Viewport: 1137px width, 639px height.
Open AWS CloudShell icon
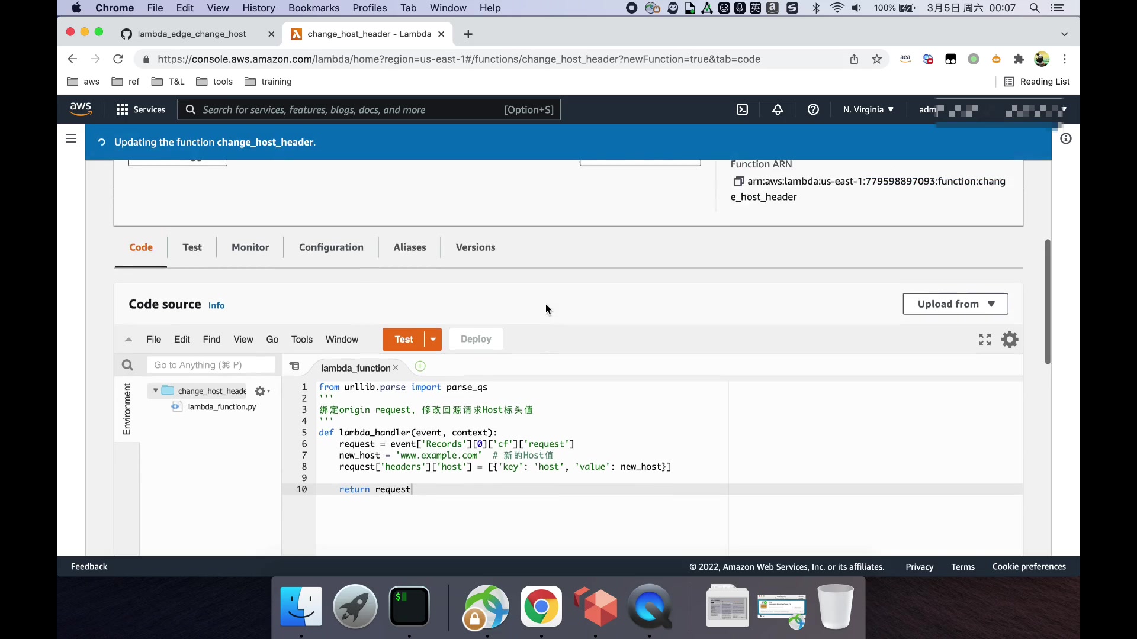coord(742,109)
